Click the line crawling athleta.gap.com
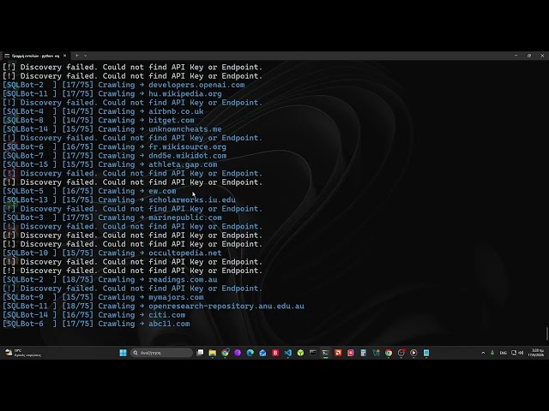This screenshot has width=549, height=411. tap(110, 164)
